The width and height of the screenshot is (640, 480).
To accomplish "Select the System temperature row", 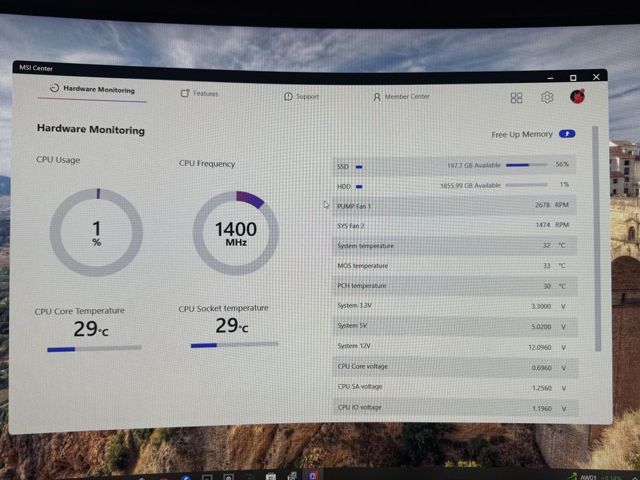I will (454, 245).
